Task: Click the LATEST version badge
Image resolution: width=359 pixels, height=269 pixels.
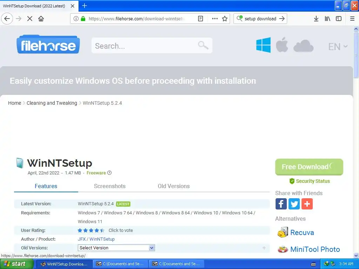Action: pyautogui.click(x=123, y=204)
